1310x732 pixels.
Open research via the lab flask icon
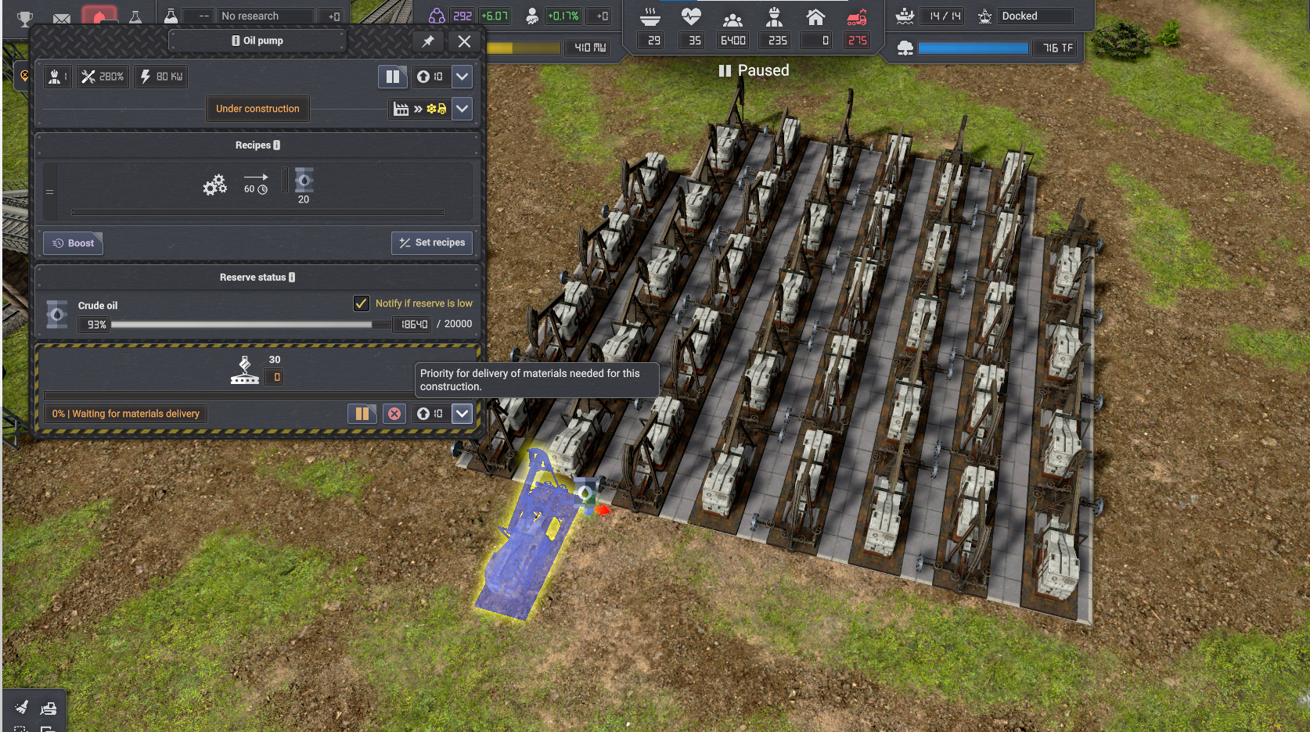171,16
